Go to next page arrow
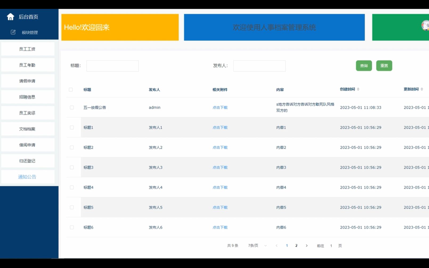 click(307, 246)
